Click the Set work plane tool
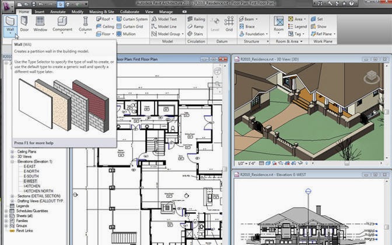The image size is (392, 245). pyautogui.click(x=317, y=19)
